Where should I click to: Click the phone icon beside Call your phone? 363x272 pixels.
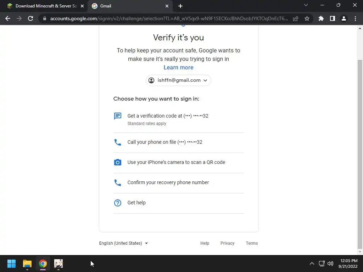(x=118, y=142)
